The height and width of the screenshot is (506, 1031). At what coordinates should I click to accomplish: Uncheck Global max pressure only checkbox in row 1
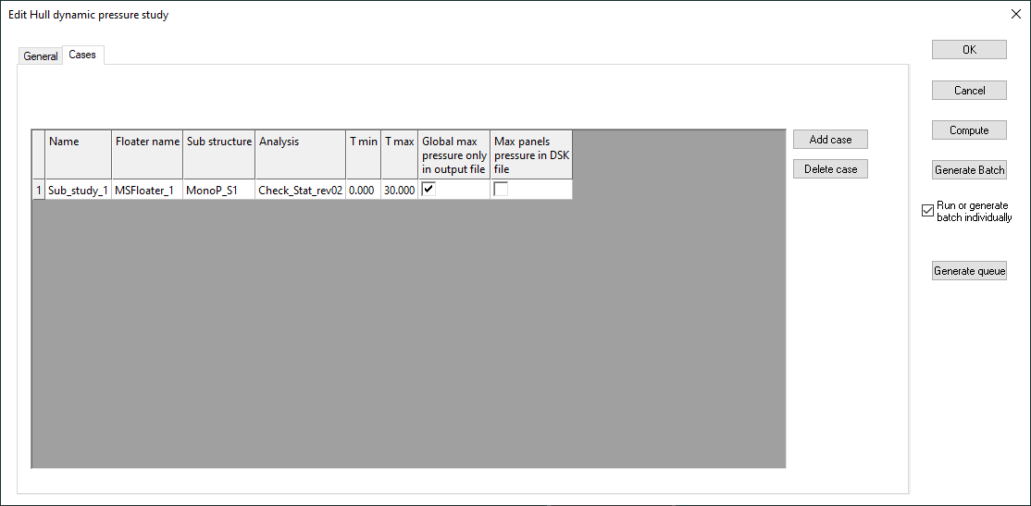click(429, 190)
